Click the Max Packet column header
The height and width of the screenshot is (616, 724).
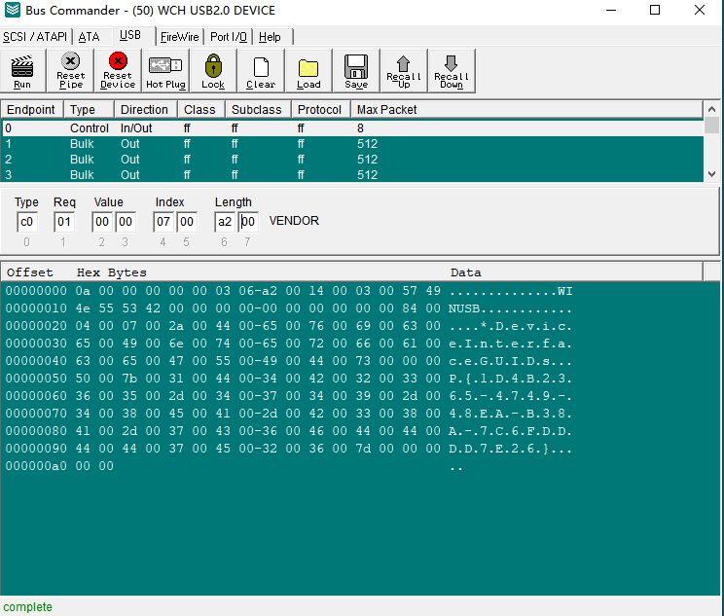point(526,110)
